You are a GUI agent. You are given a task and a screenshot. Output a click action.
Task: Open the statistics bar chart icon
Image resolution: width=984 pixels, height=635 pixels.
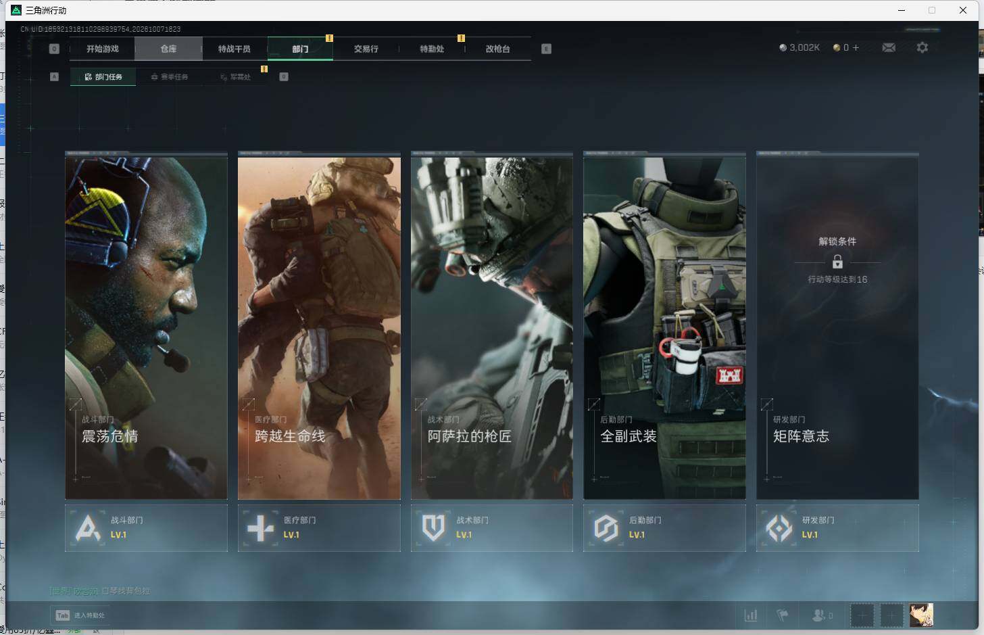click(751, 615)
